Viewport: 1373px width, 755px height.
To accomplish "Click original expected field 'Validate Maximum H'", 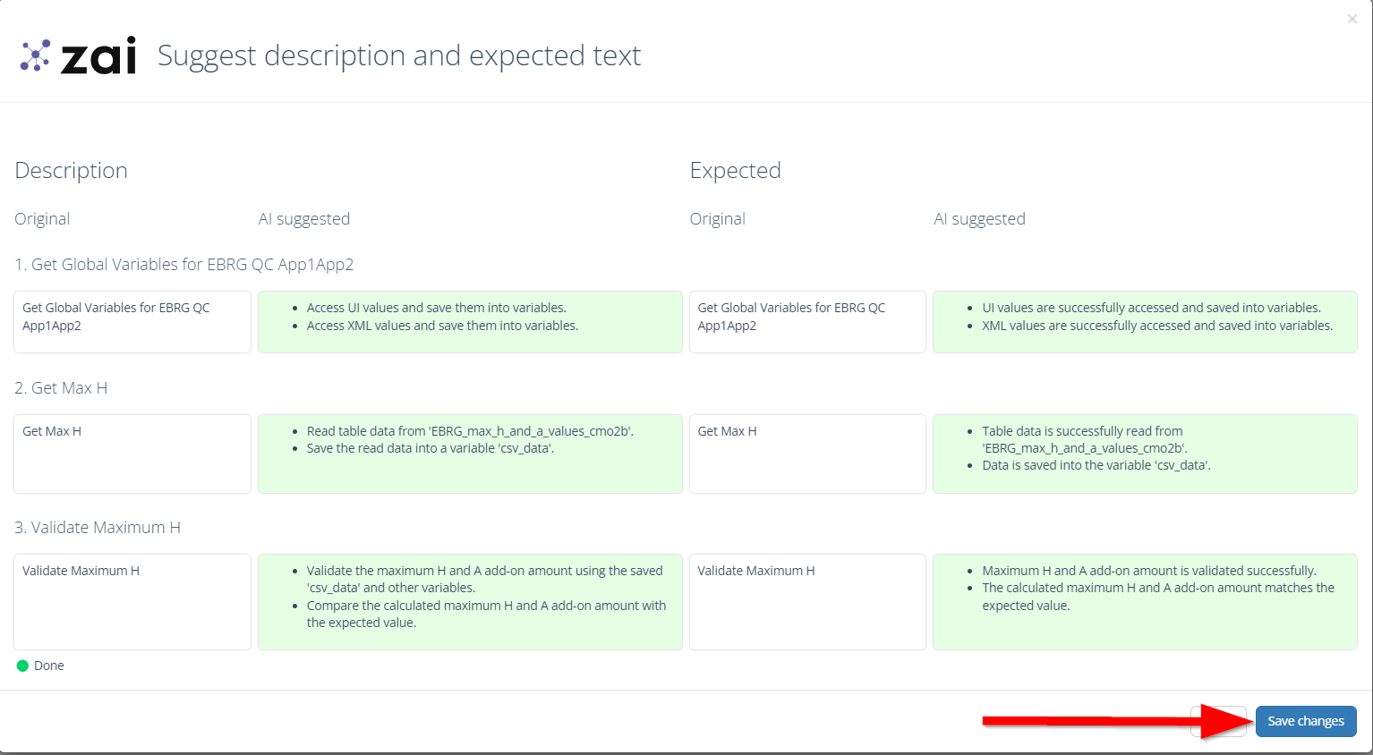I will point(807,602).
